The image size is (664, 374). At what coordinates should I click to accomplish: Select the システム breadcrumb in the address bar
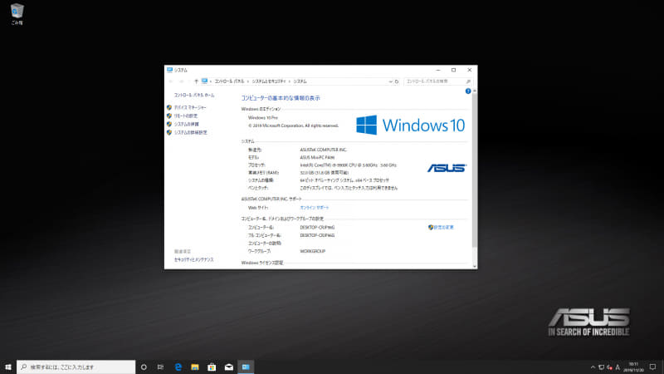pos(300,81)
